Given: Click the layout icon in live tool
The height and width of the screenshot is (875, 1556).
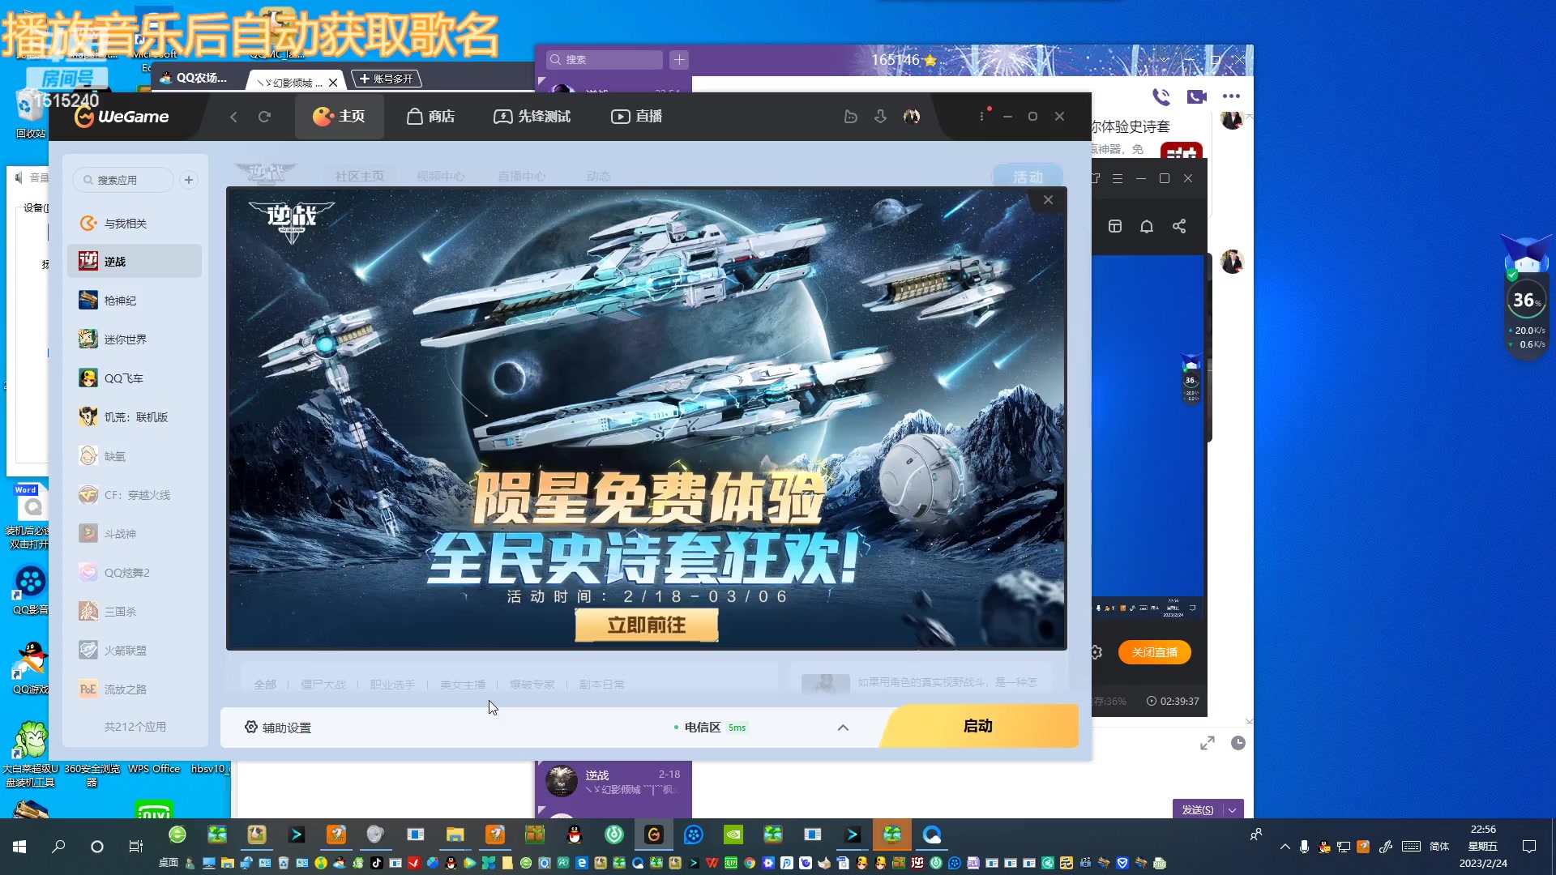Looking at the screenshot, I should (x=1115, y=226).
